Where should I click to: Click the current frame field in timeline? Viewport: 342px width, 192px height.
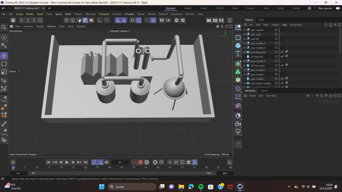pos(120,162)
